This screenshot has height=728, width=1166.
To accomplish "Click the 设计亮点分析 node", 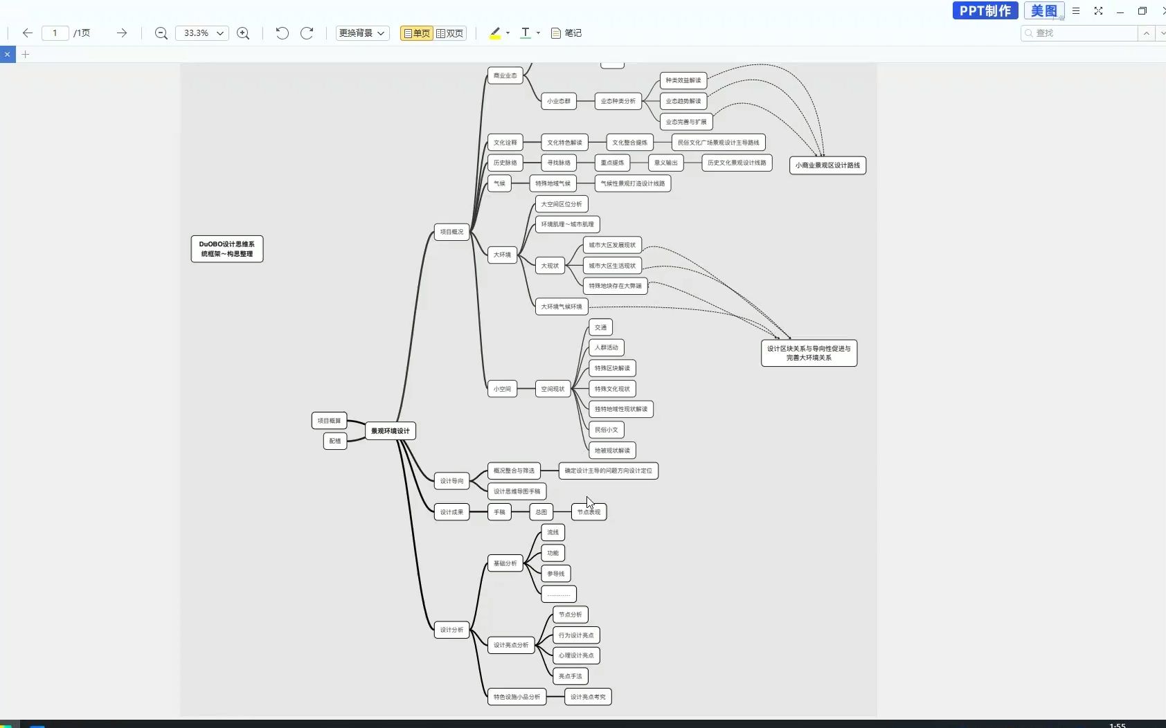I will (x=511, y=645).
